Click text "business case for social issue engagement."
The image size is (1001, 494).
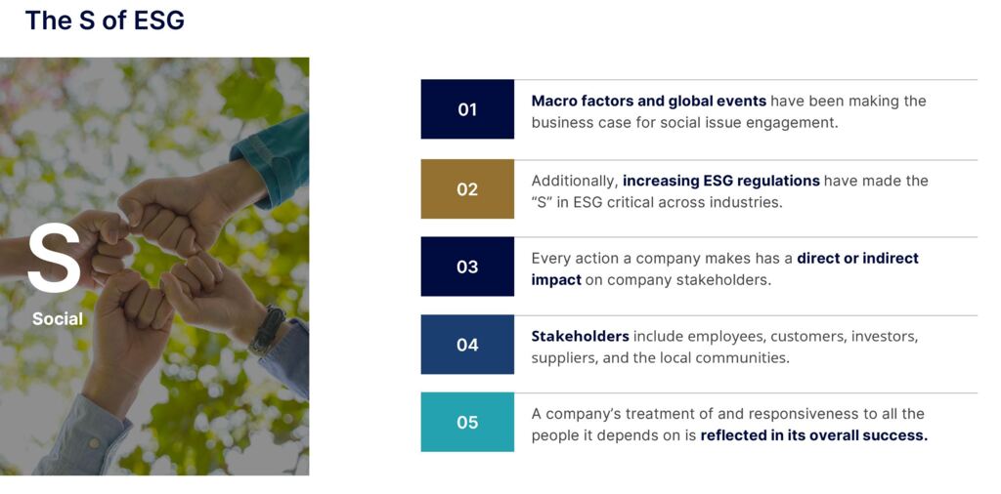684,123
